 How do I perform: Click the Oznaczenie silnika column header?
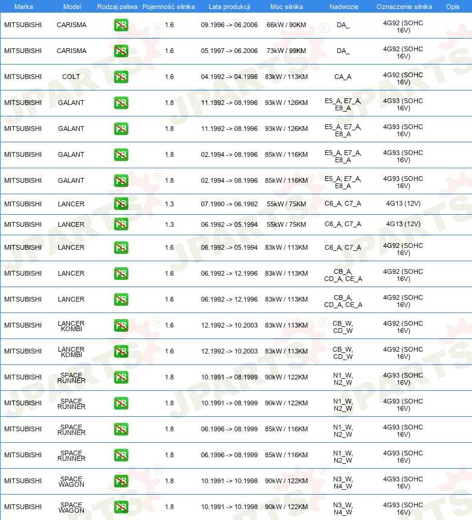[x=404, y=7]
